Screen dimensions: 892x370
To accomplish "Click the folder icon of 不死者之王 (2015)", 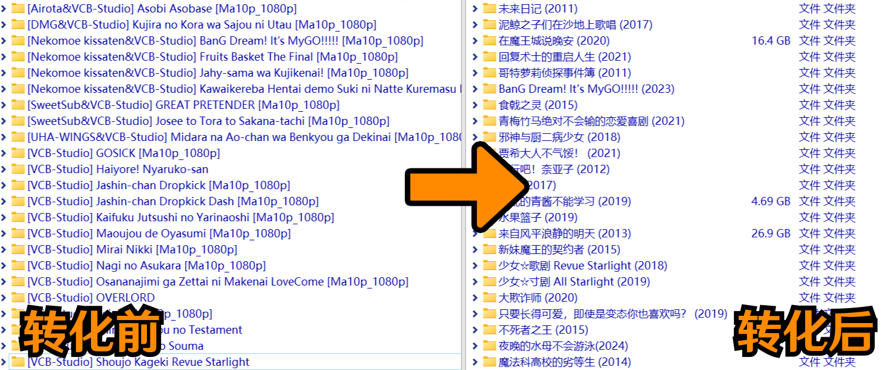I will [489, 330].
